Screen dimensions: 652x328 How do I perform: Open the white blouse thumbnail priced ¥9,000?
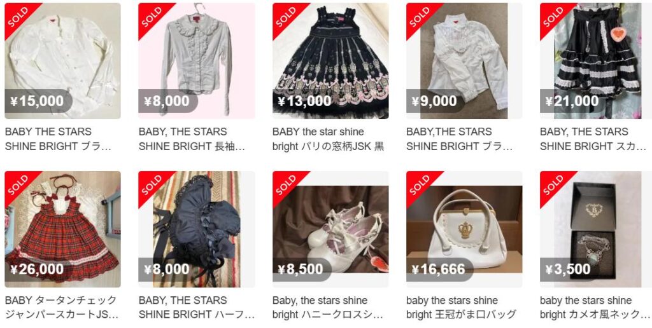point(464,61)
